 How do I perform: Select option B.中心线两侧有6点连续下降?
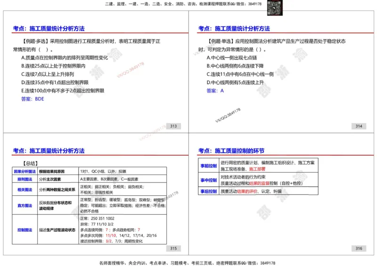pyautogui.click(x=235, y=66)
